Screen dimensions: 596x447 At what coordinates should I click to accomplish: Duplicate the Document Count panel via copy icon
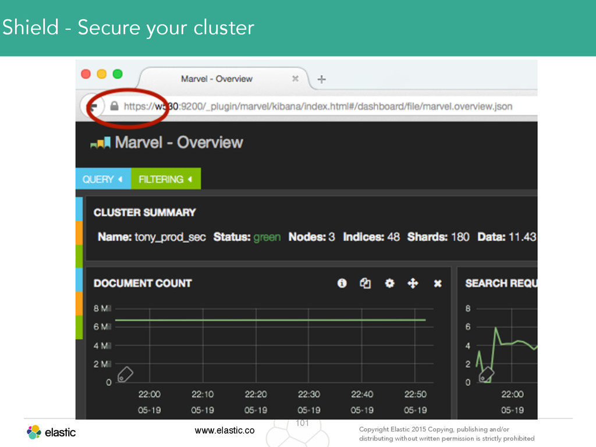pos(366,283)
